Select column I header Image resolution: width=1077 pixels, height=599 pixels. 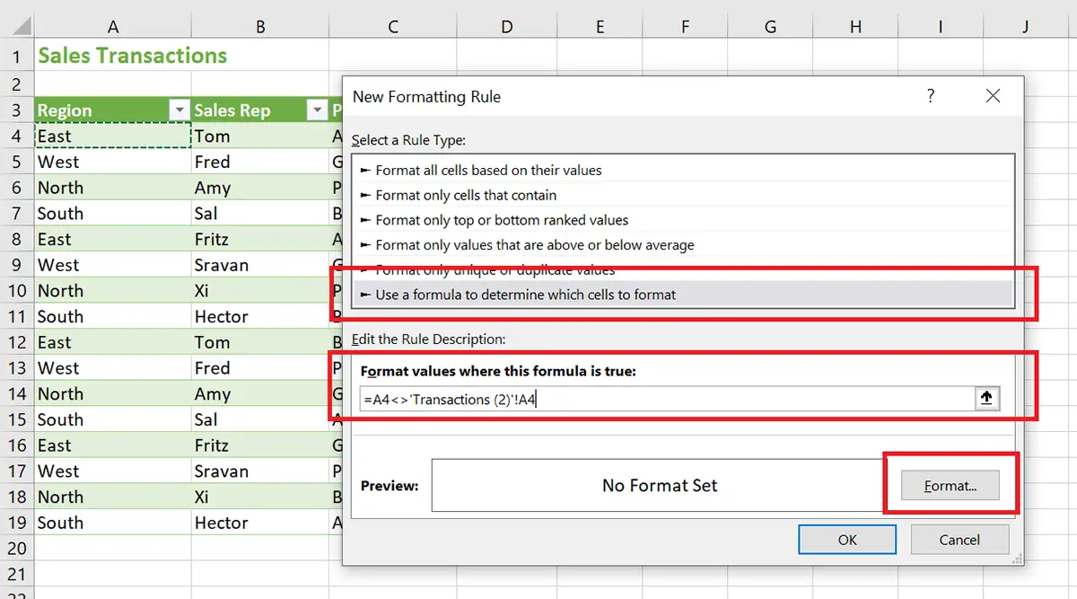tap(941, 27)
